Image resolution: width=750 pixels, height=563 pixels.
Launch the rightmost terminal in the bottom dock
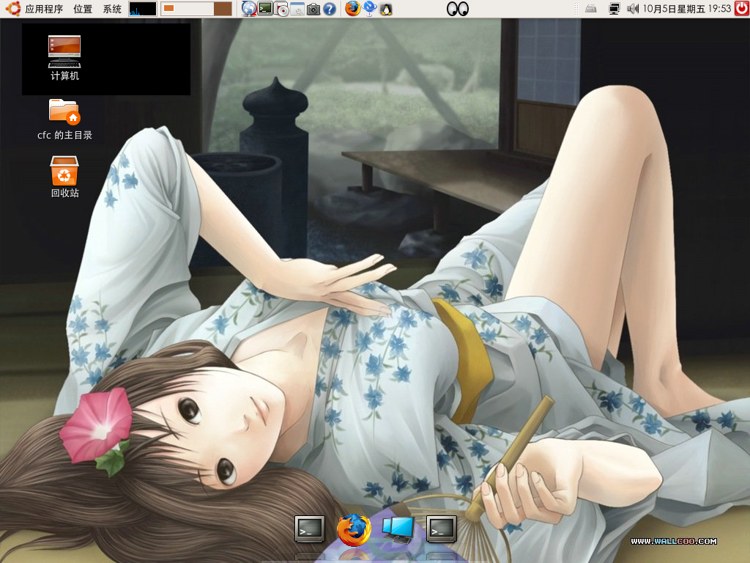441,529
